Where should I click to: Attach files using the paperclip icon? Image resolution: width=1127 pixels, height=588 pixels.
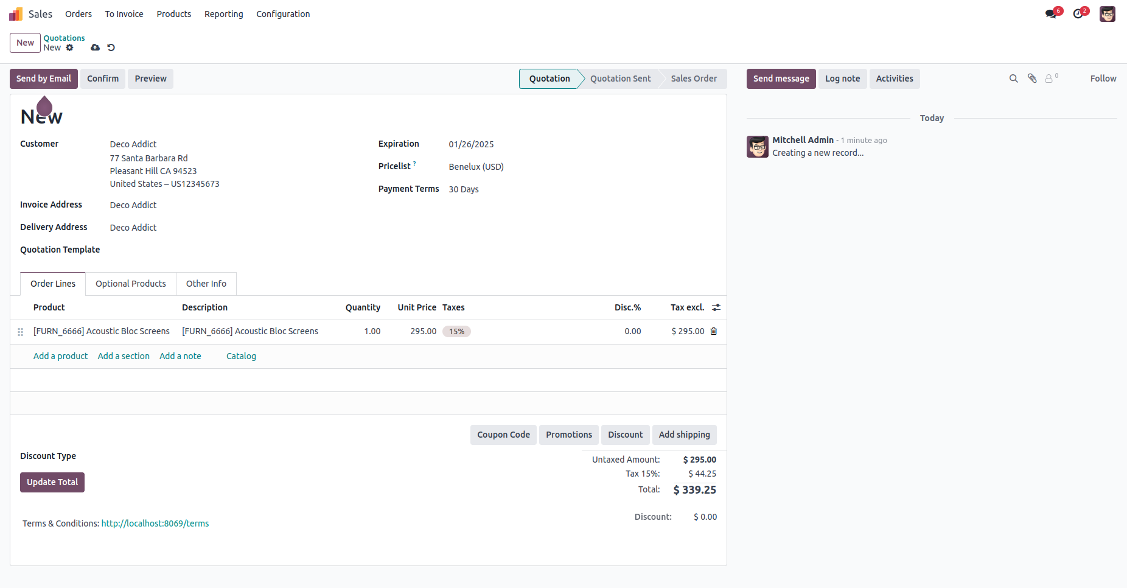1032,79
